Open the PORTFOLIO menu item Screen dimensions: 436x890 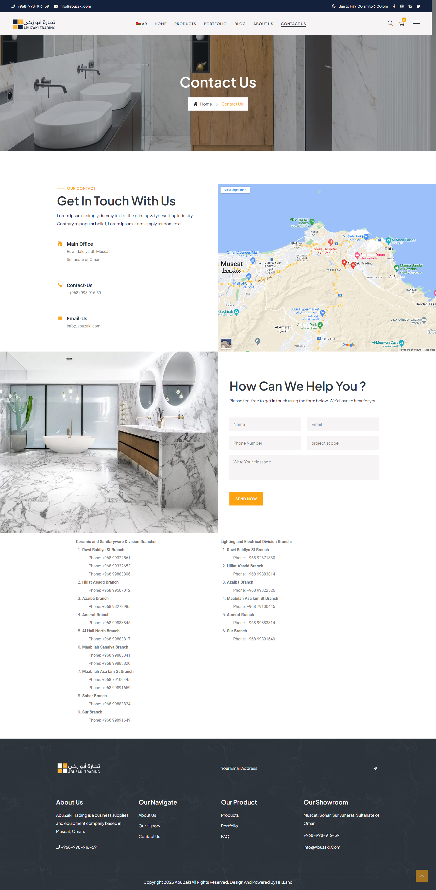pyautogui.click(x=215, y=24)
